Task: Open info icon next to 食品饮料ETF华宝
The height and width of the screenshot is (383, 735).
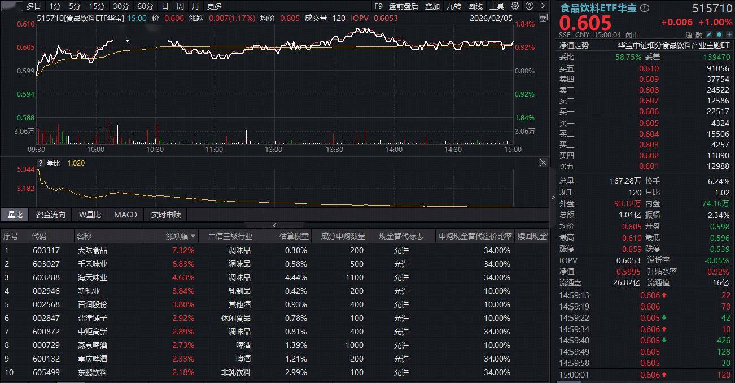Action: [645, 8]
